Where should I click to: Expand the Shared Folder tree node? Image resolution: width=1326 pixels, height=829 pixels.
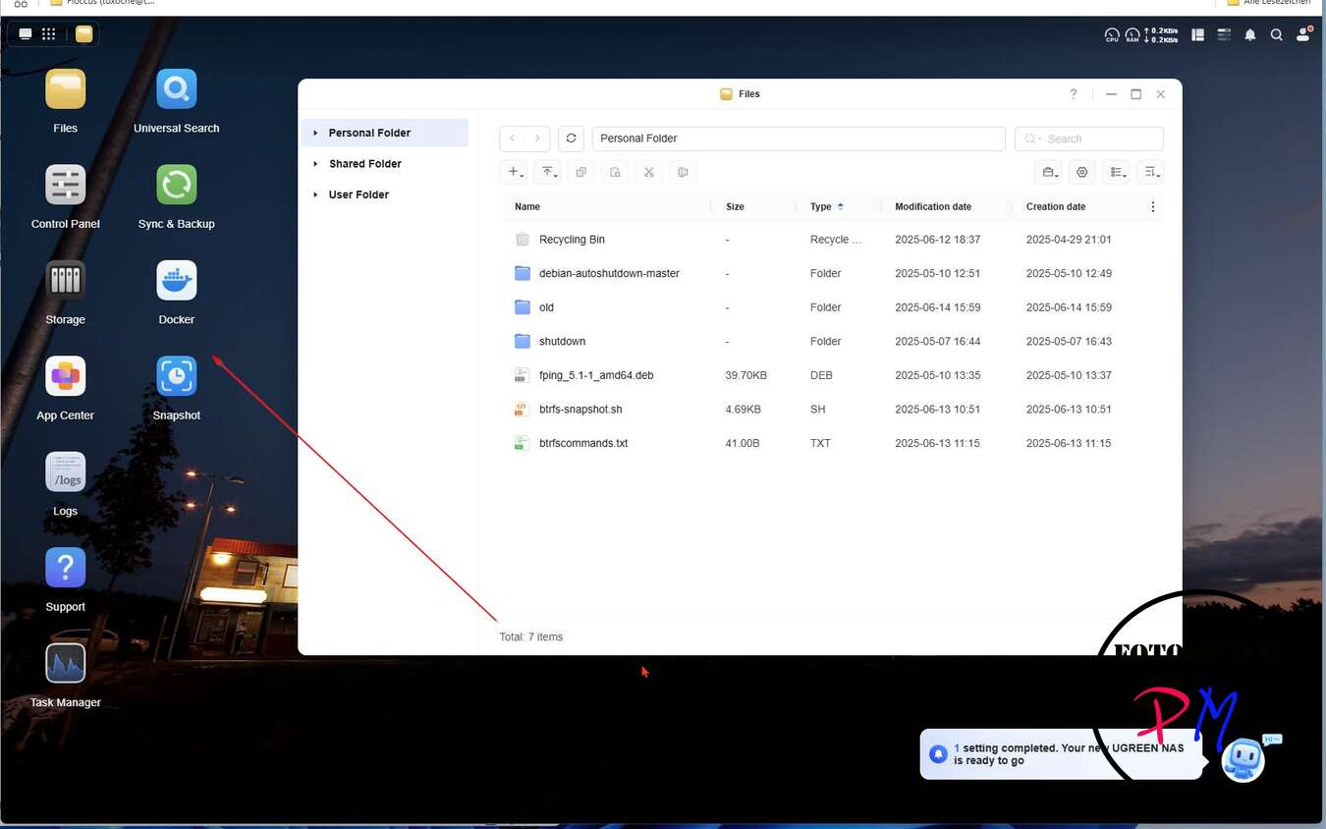(315, 164)
